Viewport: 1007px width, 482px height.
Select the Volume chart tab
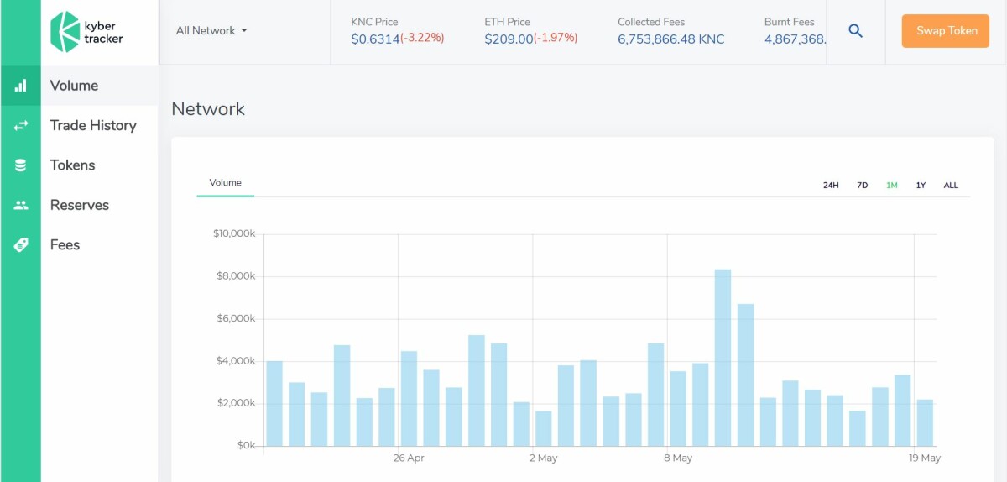click(x=225, y=183)
